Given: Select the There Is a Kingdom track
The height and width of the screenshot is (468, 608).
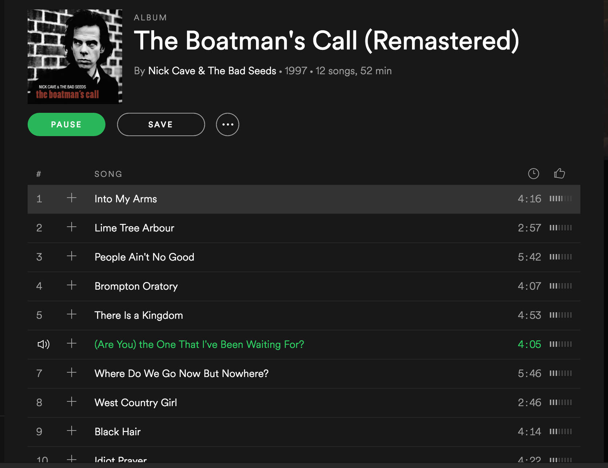Looking at the screenshot, I should point(139,315).
